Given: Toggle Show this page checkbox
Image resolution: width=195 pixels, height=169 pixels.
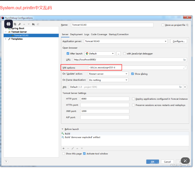Looking at the screenshot, I should (64, 153).
